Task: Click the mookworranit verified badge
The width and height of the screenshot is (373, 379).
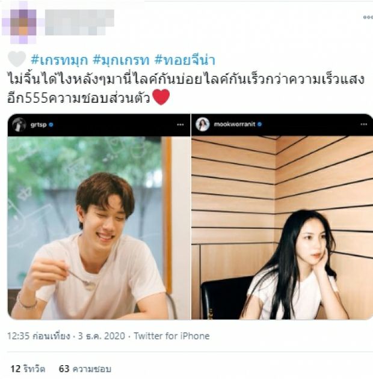Action: [x=259, y=124]
